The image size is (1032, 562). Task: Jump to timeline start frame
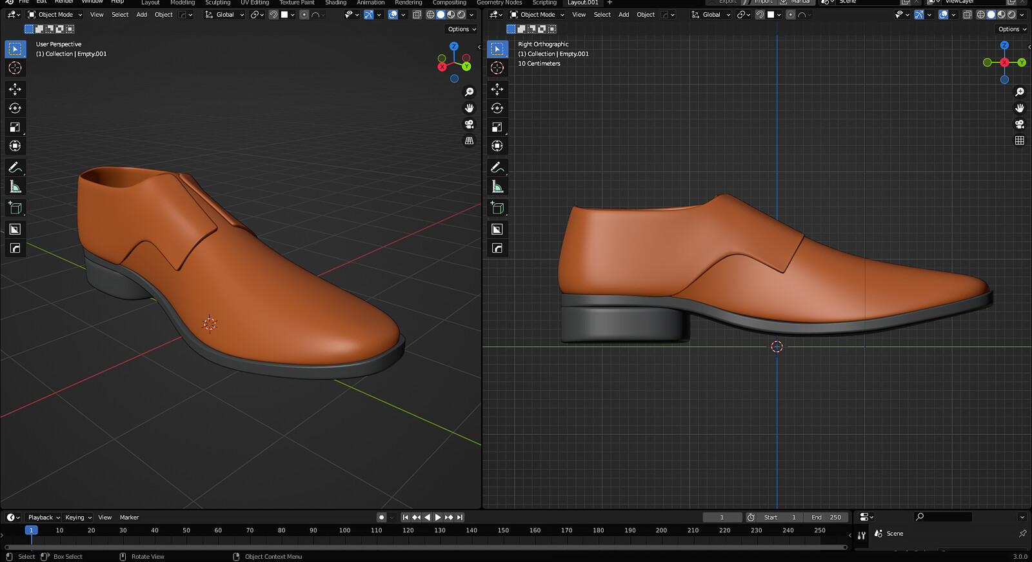point(405,517)
